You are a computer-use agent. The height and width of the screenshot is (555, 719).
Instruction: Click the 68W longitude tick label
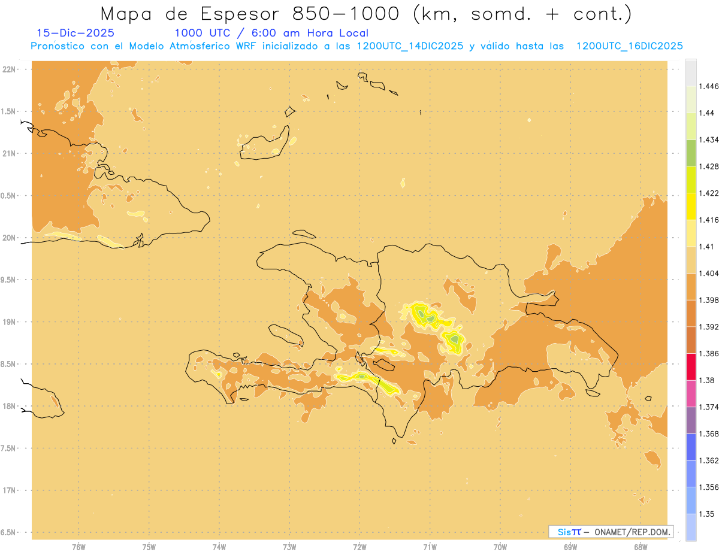coord(641,547)
